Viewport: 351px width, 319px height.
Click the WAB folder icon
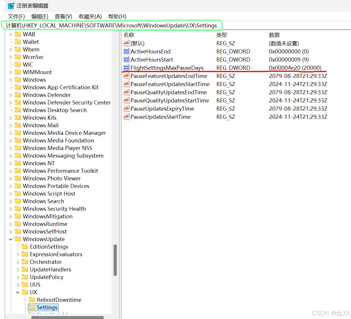[x=18, y=34]
